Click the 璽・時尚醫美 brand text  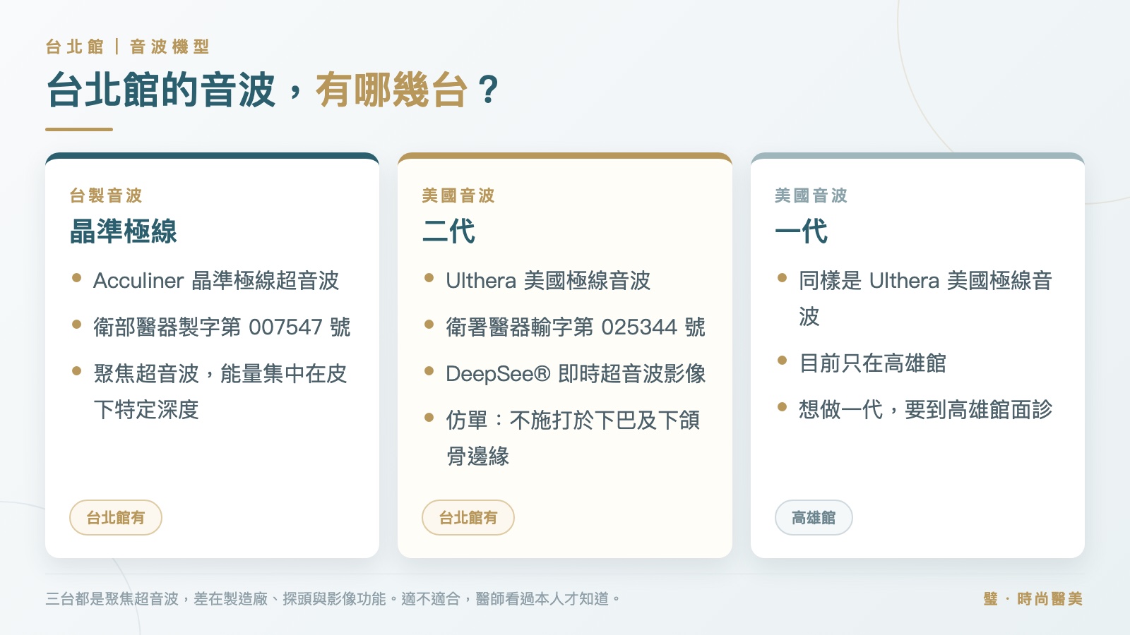pyautogui.click(x=1033, y=599)
